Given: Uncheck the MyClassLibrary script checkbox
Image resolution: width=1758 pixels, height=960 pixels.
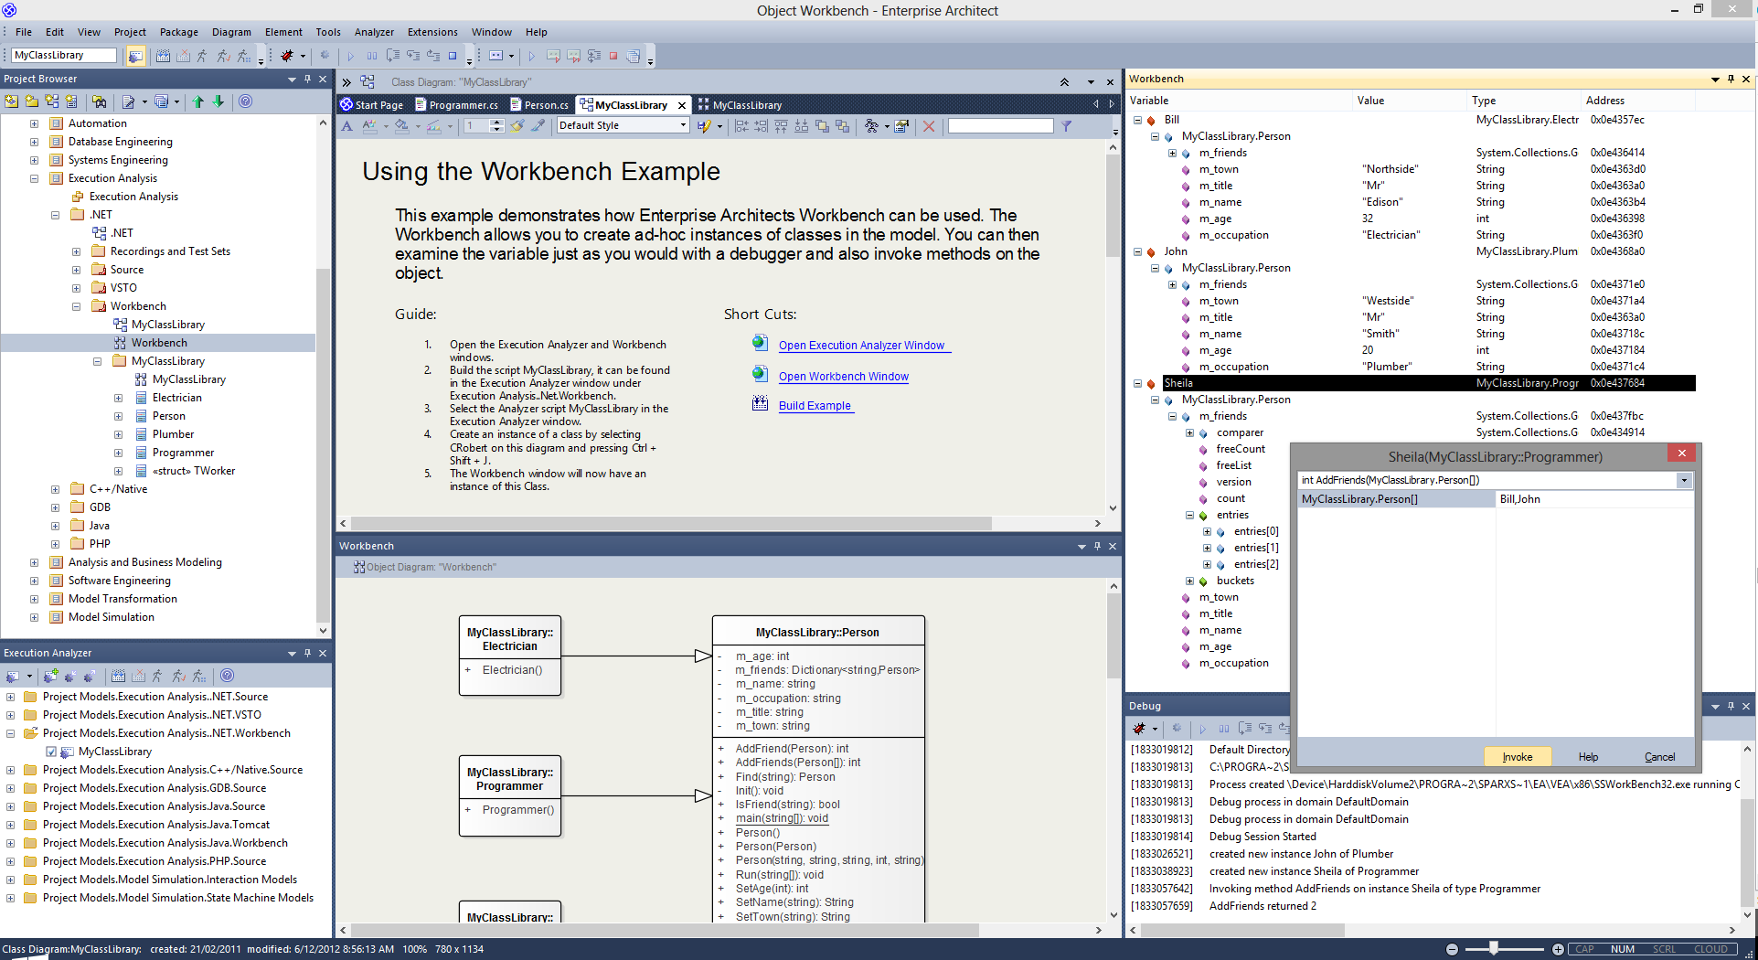Looking at the screenshot, I should pos(51,752).
